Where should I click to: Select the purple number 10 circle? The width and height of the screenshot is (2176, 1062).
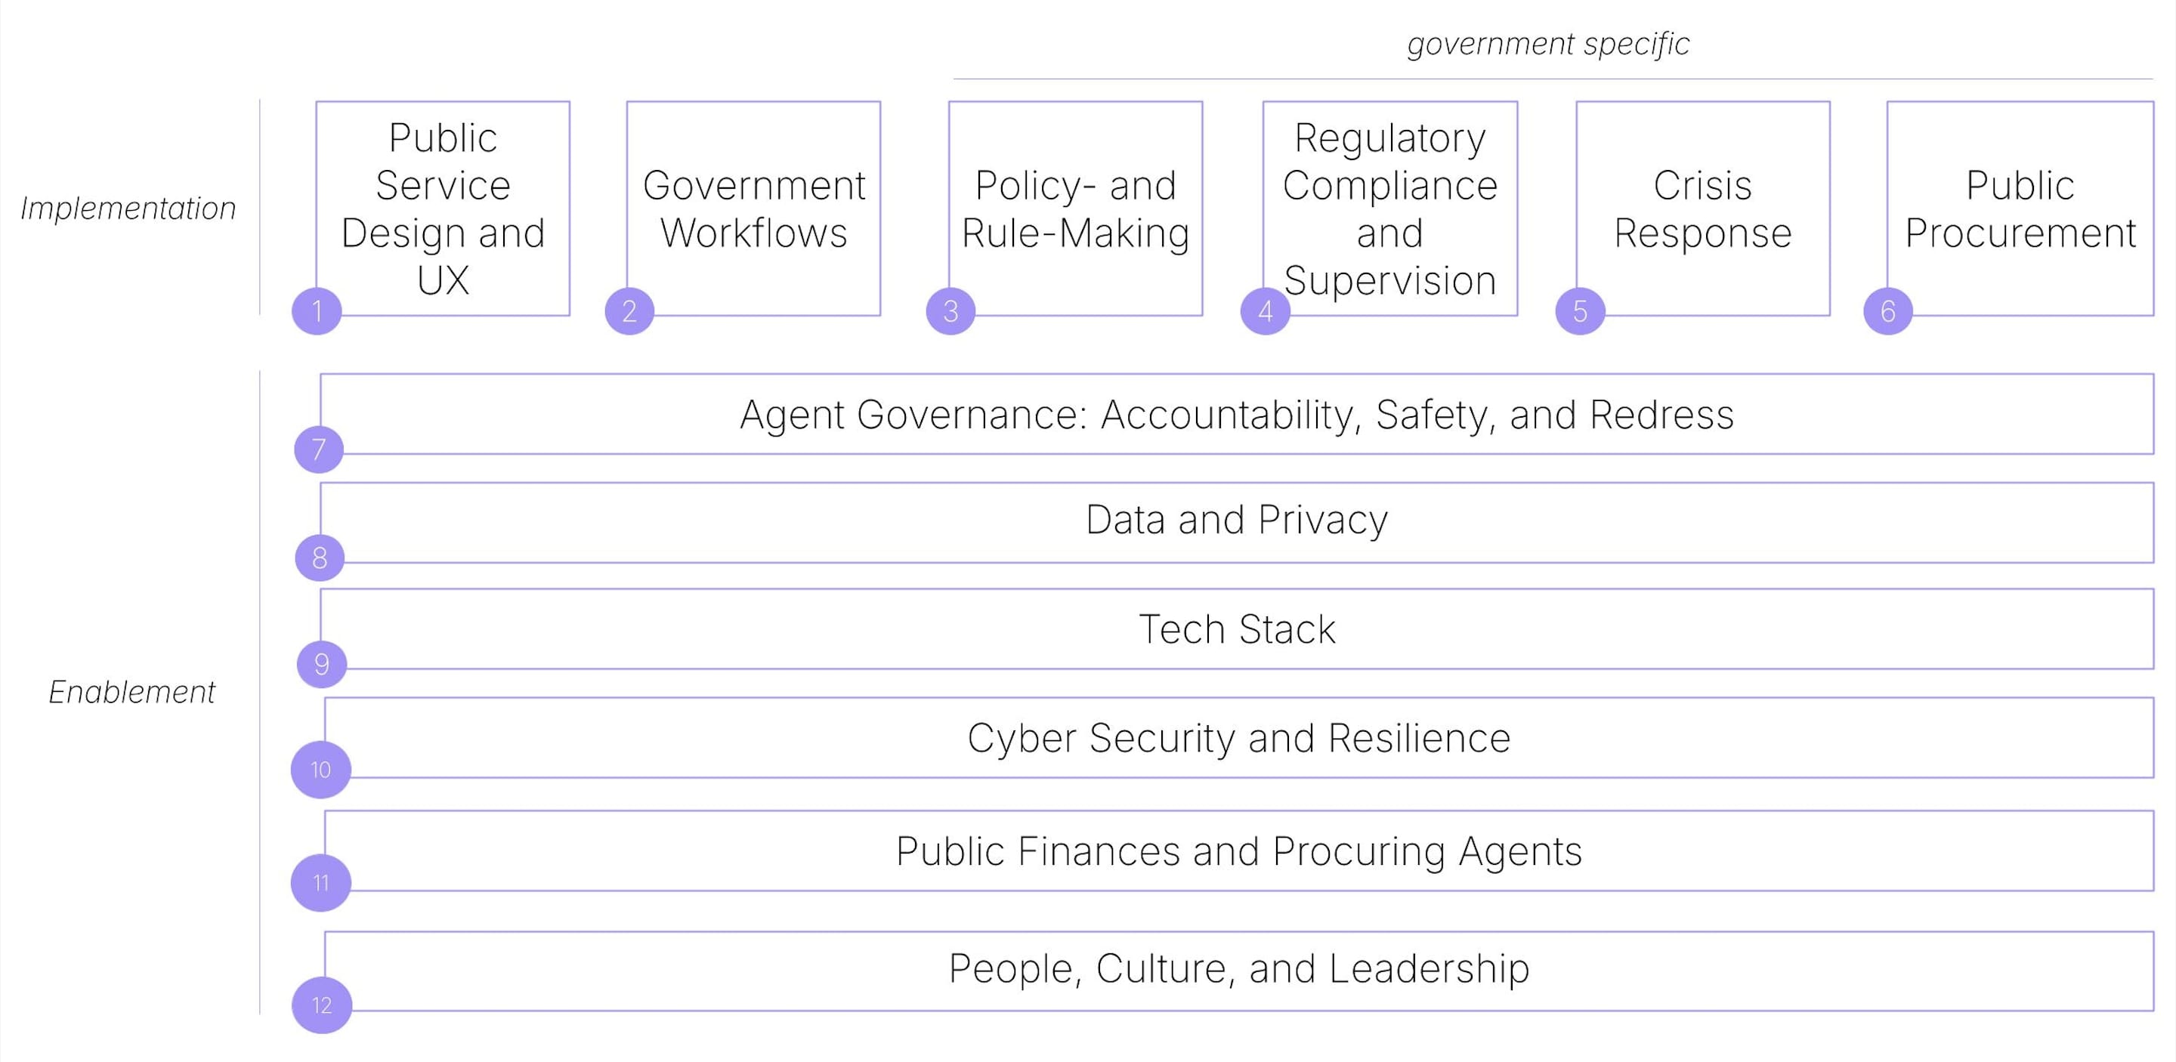coord(320,770)
